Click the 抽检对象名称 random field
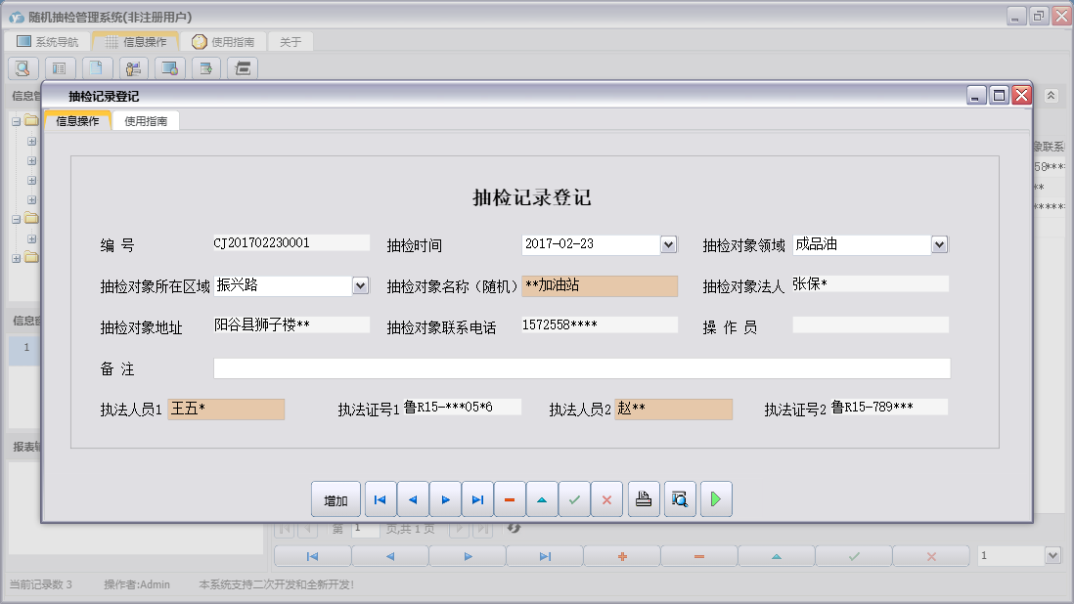 tap(599, 285)
